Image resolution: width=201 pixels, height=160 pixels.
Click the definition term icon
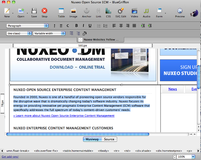pos(71,33)
